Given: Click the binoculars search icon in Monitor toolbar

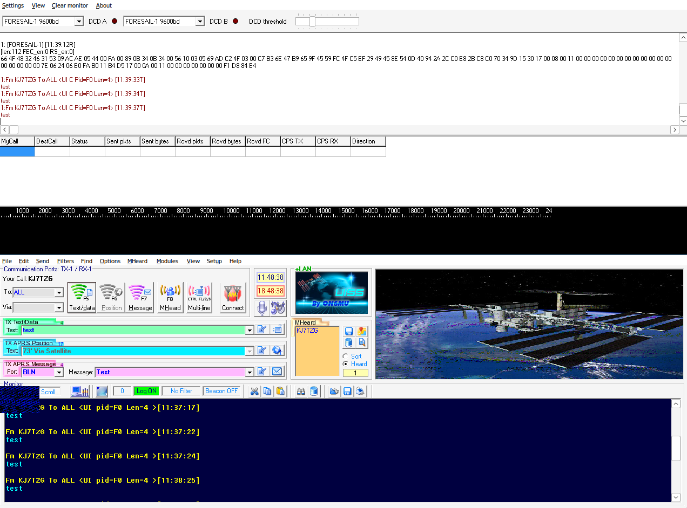Looking at the screenshot, I should pyautogui.click(x=301, y=392).
